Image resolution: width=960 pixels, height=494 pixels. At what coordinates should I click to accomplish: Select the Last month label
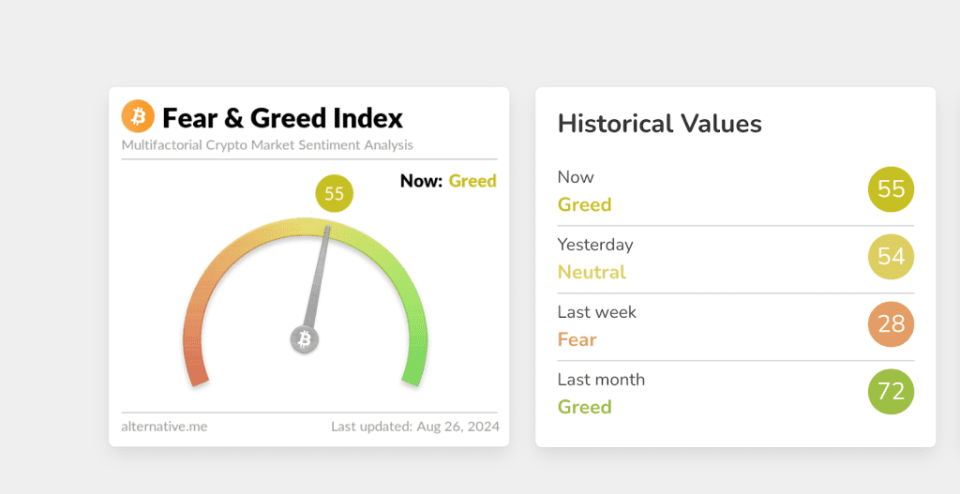click(x=601, y=380)
